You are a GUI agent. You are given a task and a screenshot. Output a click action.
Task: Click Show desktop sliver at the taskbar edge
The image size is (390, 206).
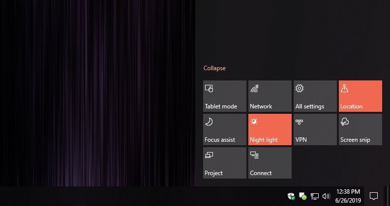point(388,196)
